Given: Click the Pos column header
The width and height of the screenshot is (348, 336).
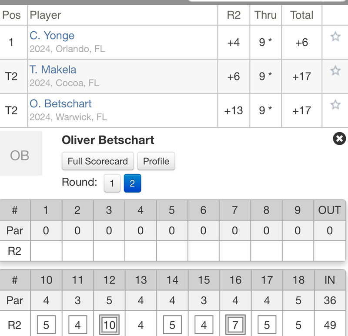Looking at the screenshot, I should click(12, 15).
